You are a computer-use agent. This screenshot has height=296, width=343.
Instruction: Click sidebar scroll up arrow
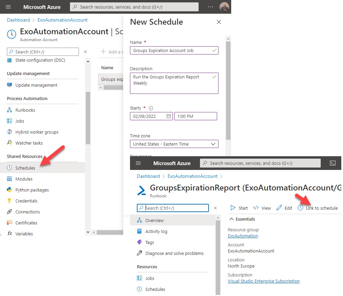88,61
